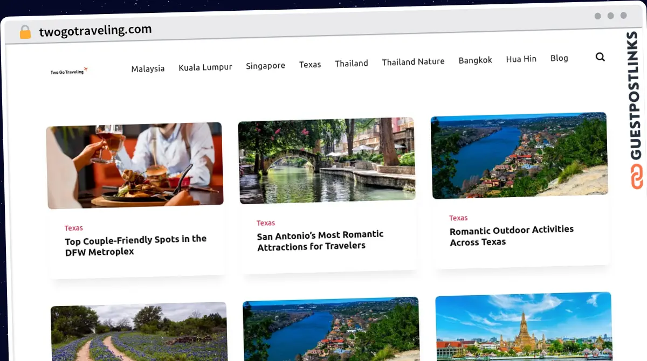This screenshot has height=361, width=647.
Task: Read San Antonio's Most Romantic Attractions article
Action: coord(320,240)
